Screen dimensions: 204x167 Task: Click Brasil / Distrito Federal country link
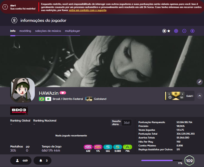[x=68, y=99]
